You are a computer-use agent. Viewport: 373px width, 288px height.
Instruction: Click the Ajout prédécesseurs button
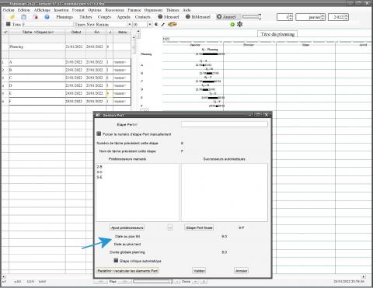pyautogui.click(x=127, y=227)
